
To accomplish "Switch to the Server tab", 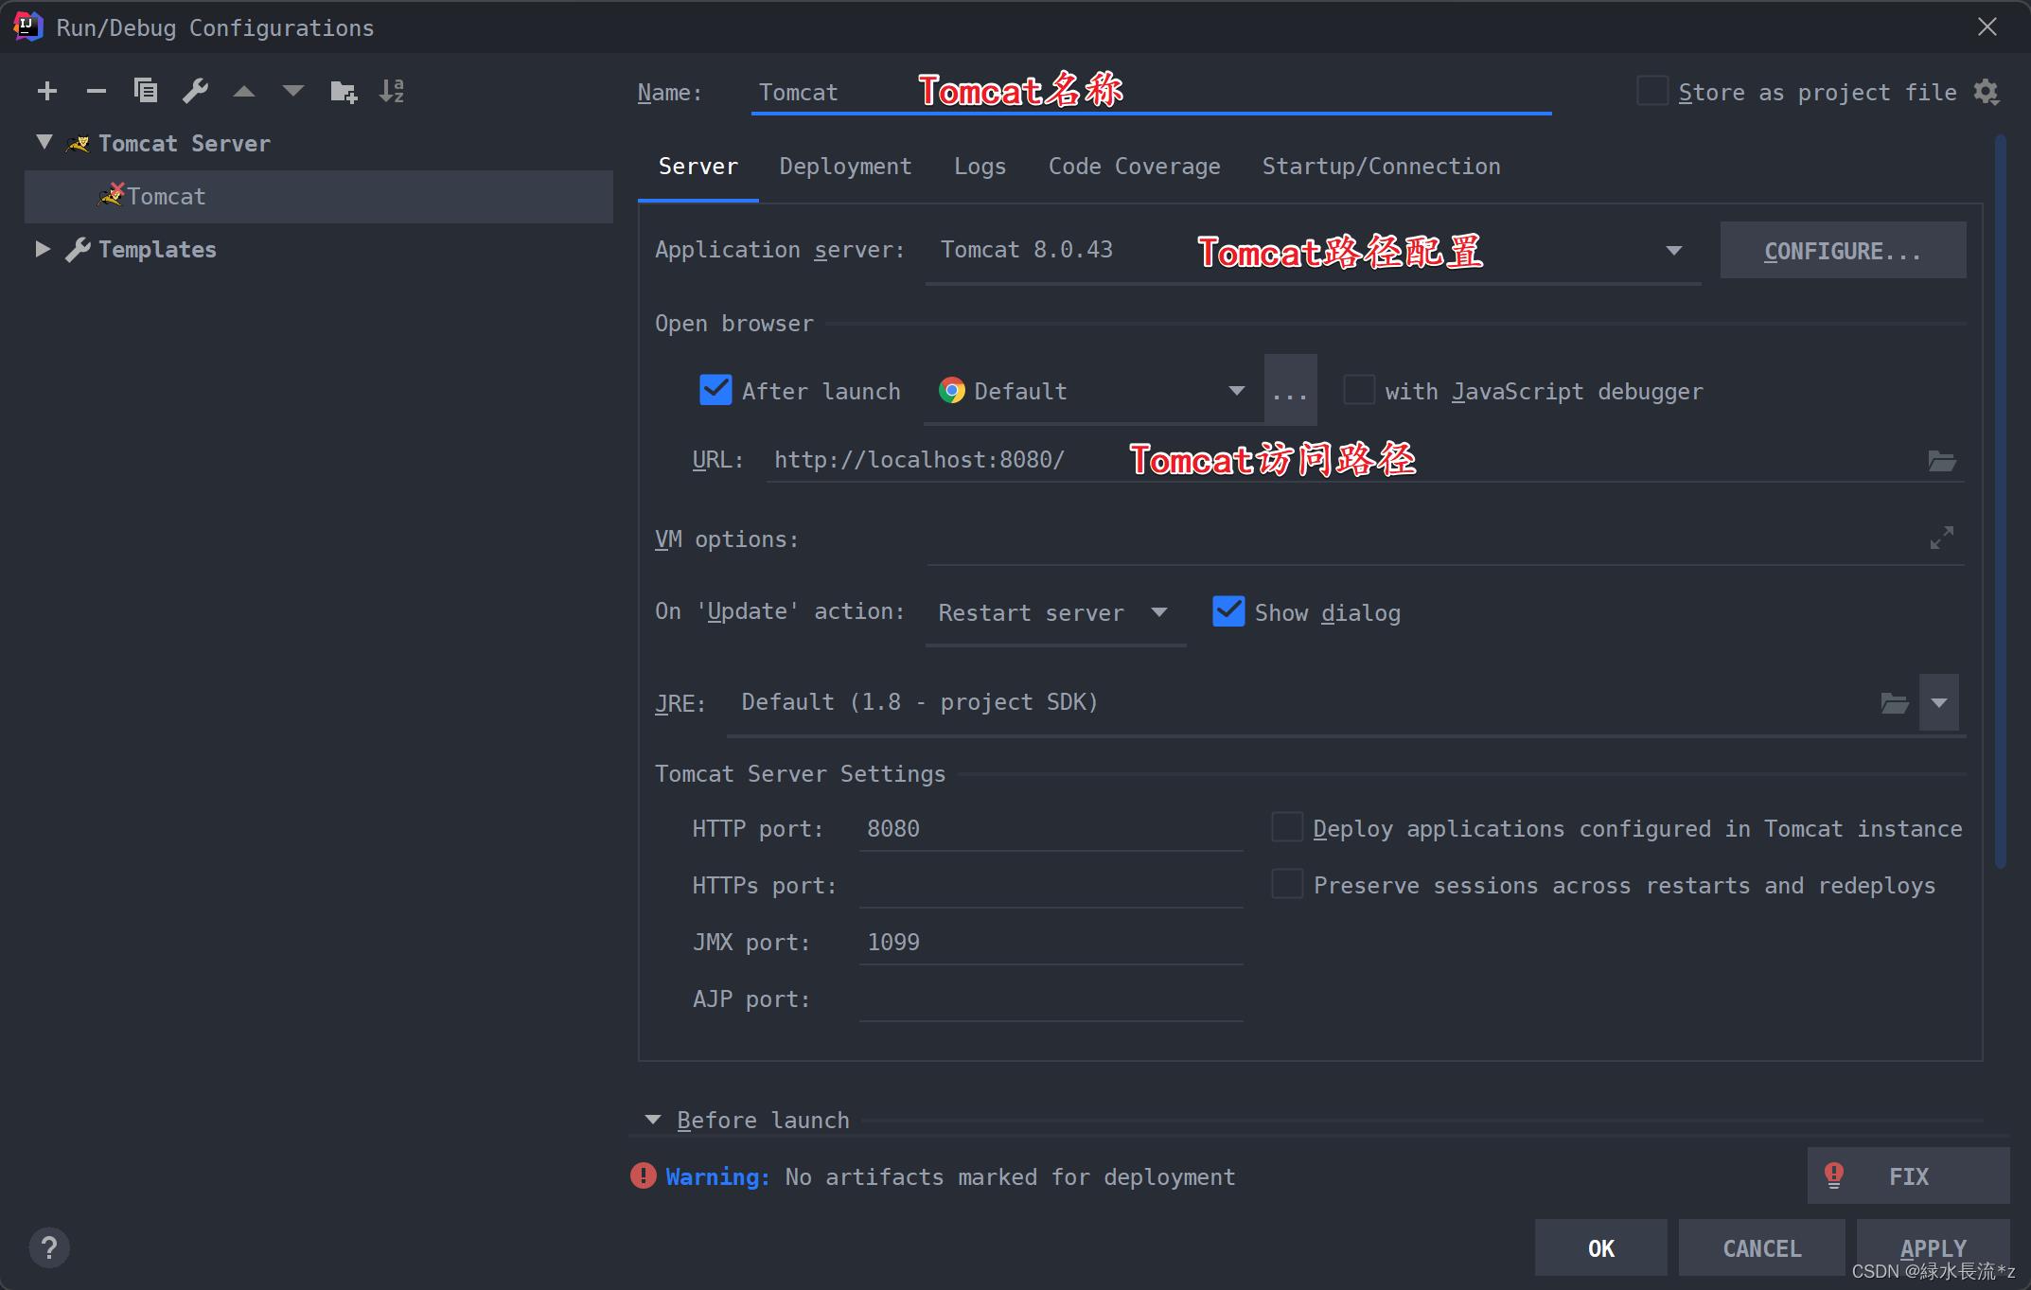I will coord(698,167).
